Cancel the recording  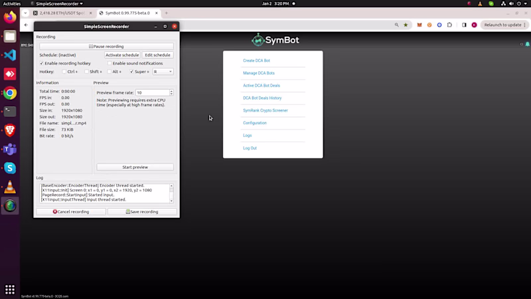(x=71, y=211)
